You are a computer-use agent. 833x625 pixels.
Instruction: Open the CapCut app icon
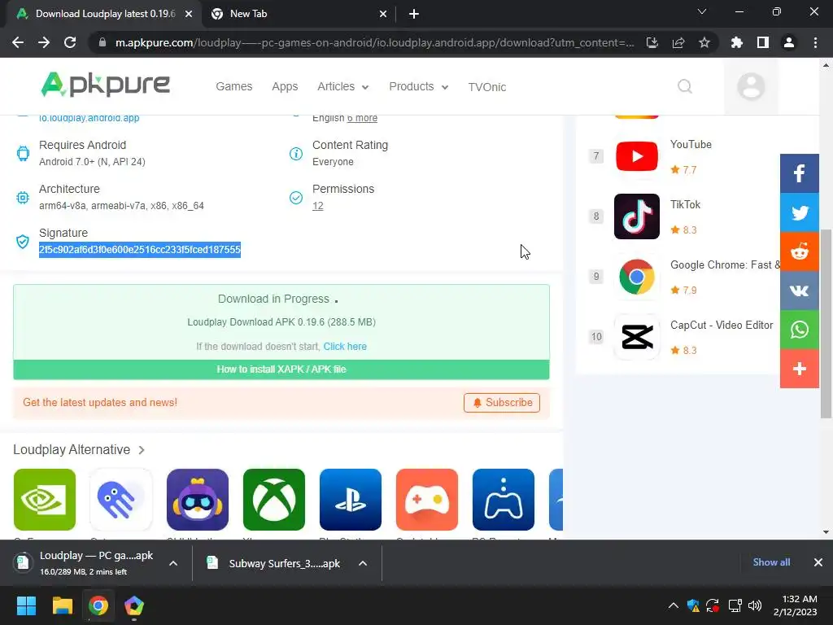point(636,337)
